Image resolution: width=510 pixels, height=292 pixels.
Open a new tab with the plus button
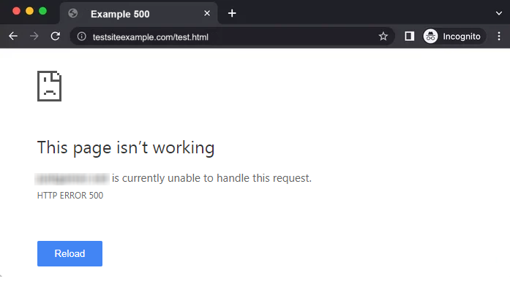232,13
